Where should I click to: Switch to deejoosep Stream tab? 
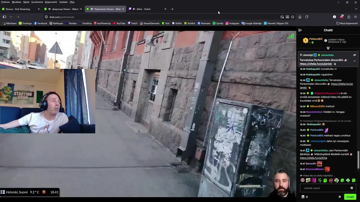tap(63, 9)
